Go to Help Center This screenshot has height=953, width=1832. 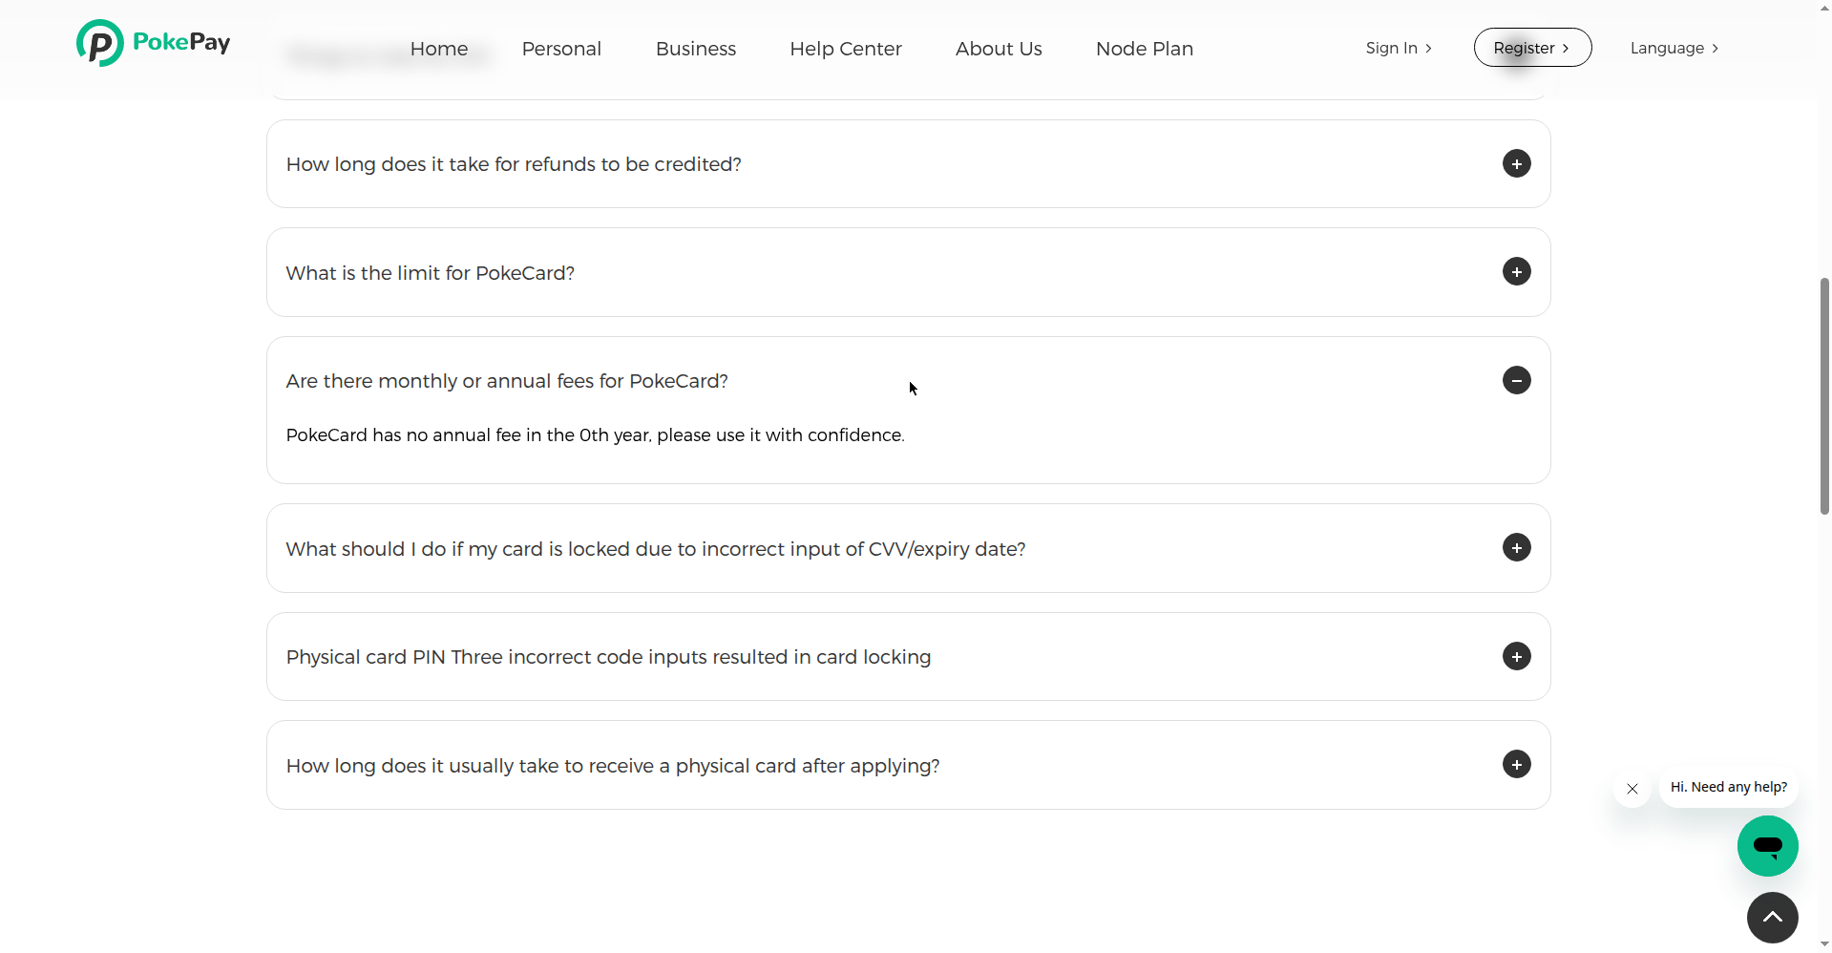pos(846,49)
